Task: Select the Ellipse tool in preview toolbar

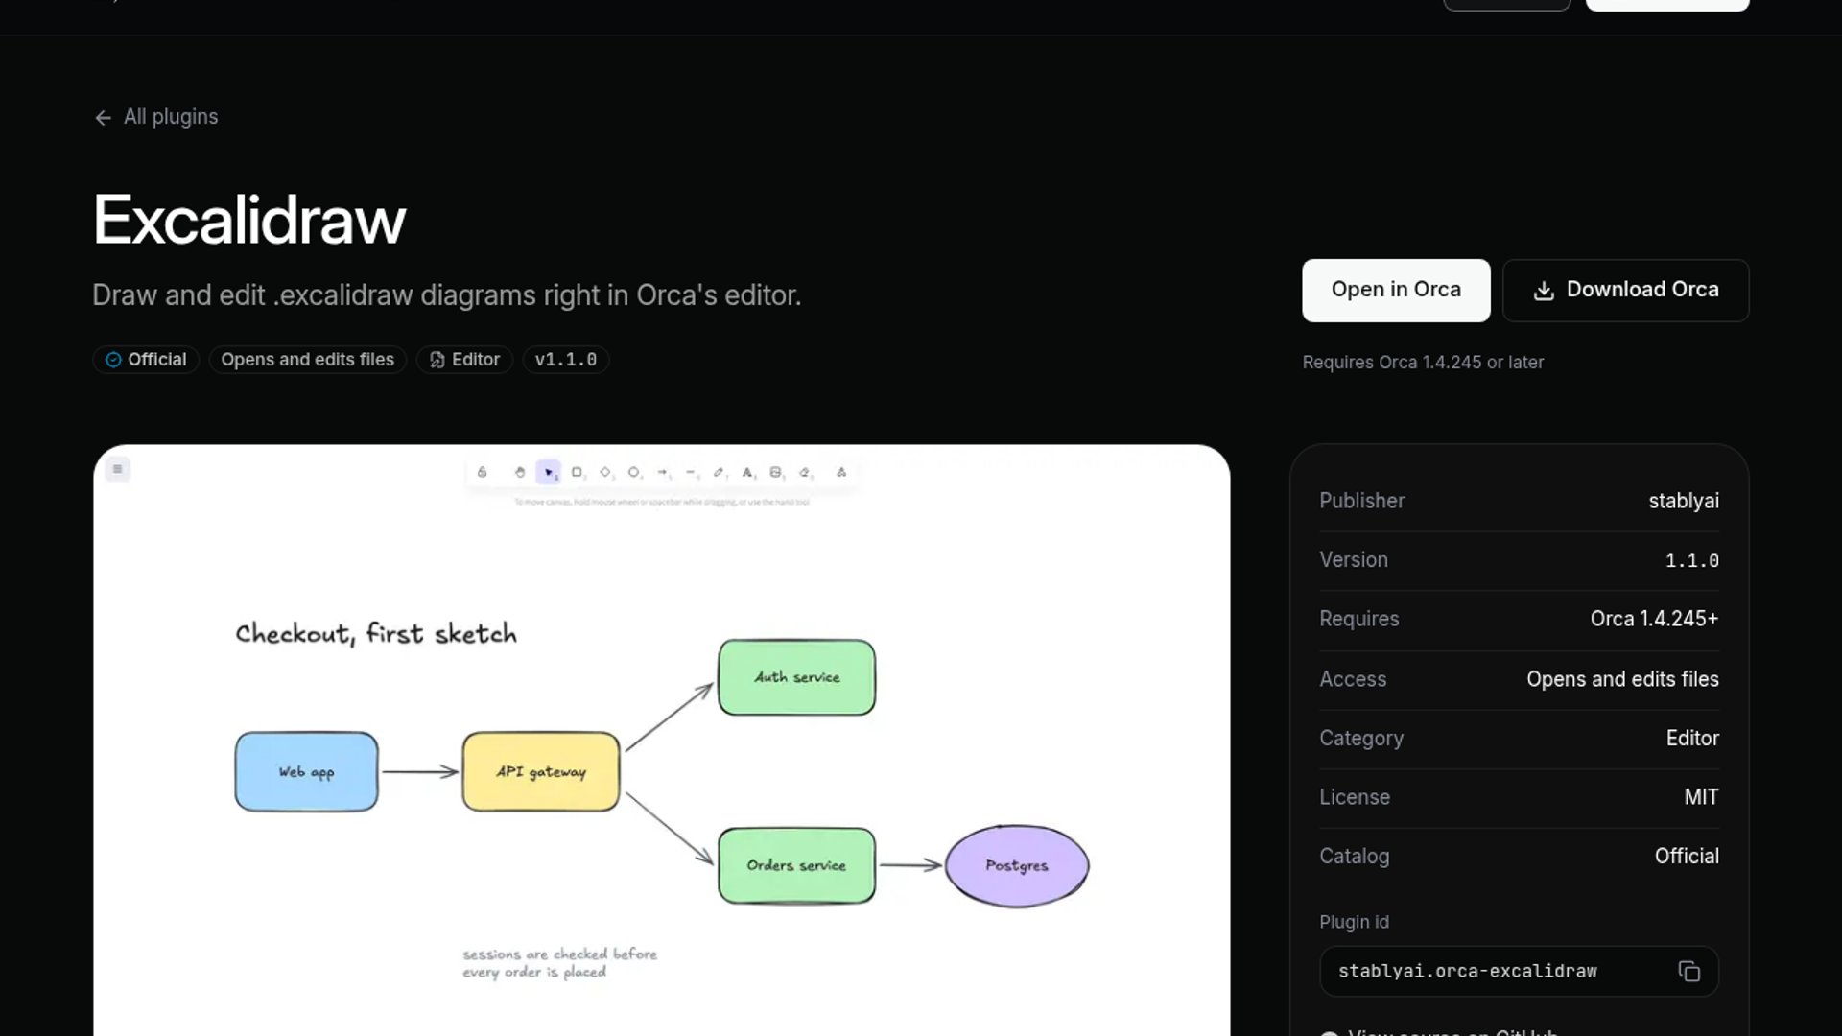Action: coord(633,472)
